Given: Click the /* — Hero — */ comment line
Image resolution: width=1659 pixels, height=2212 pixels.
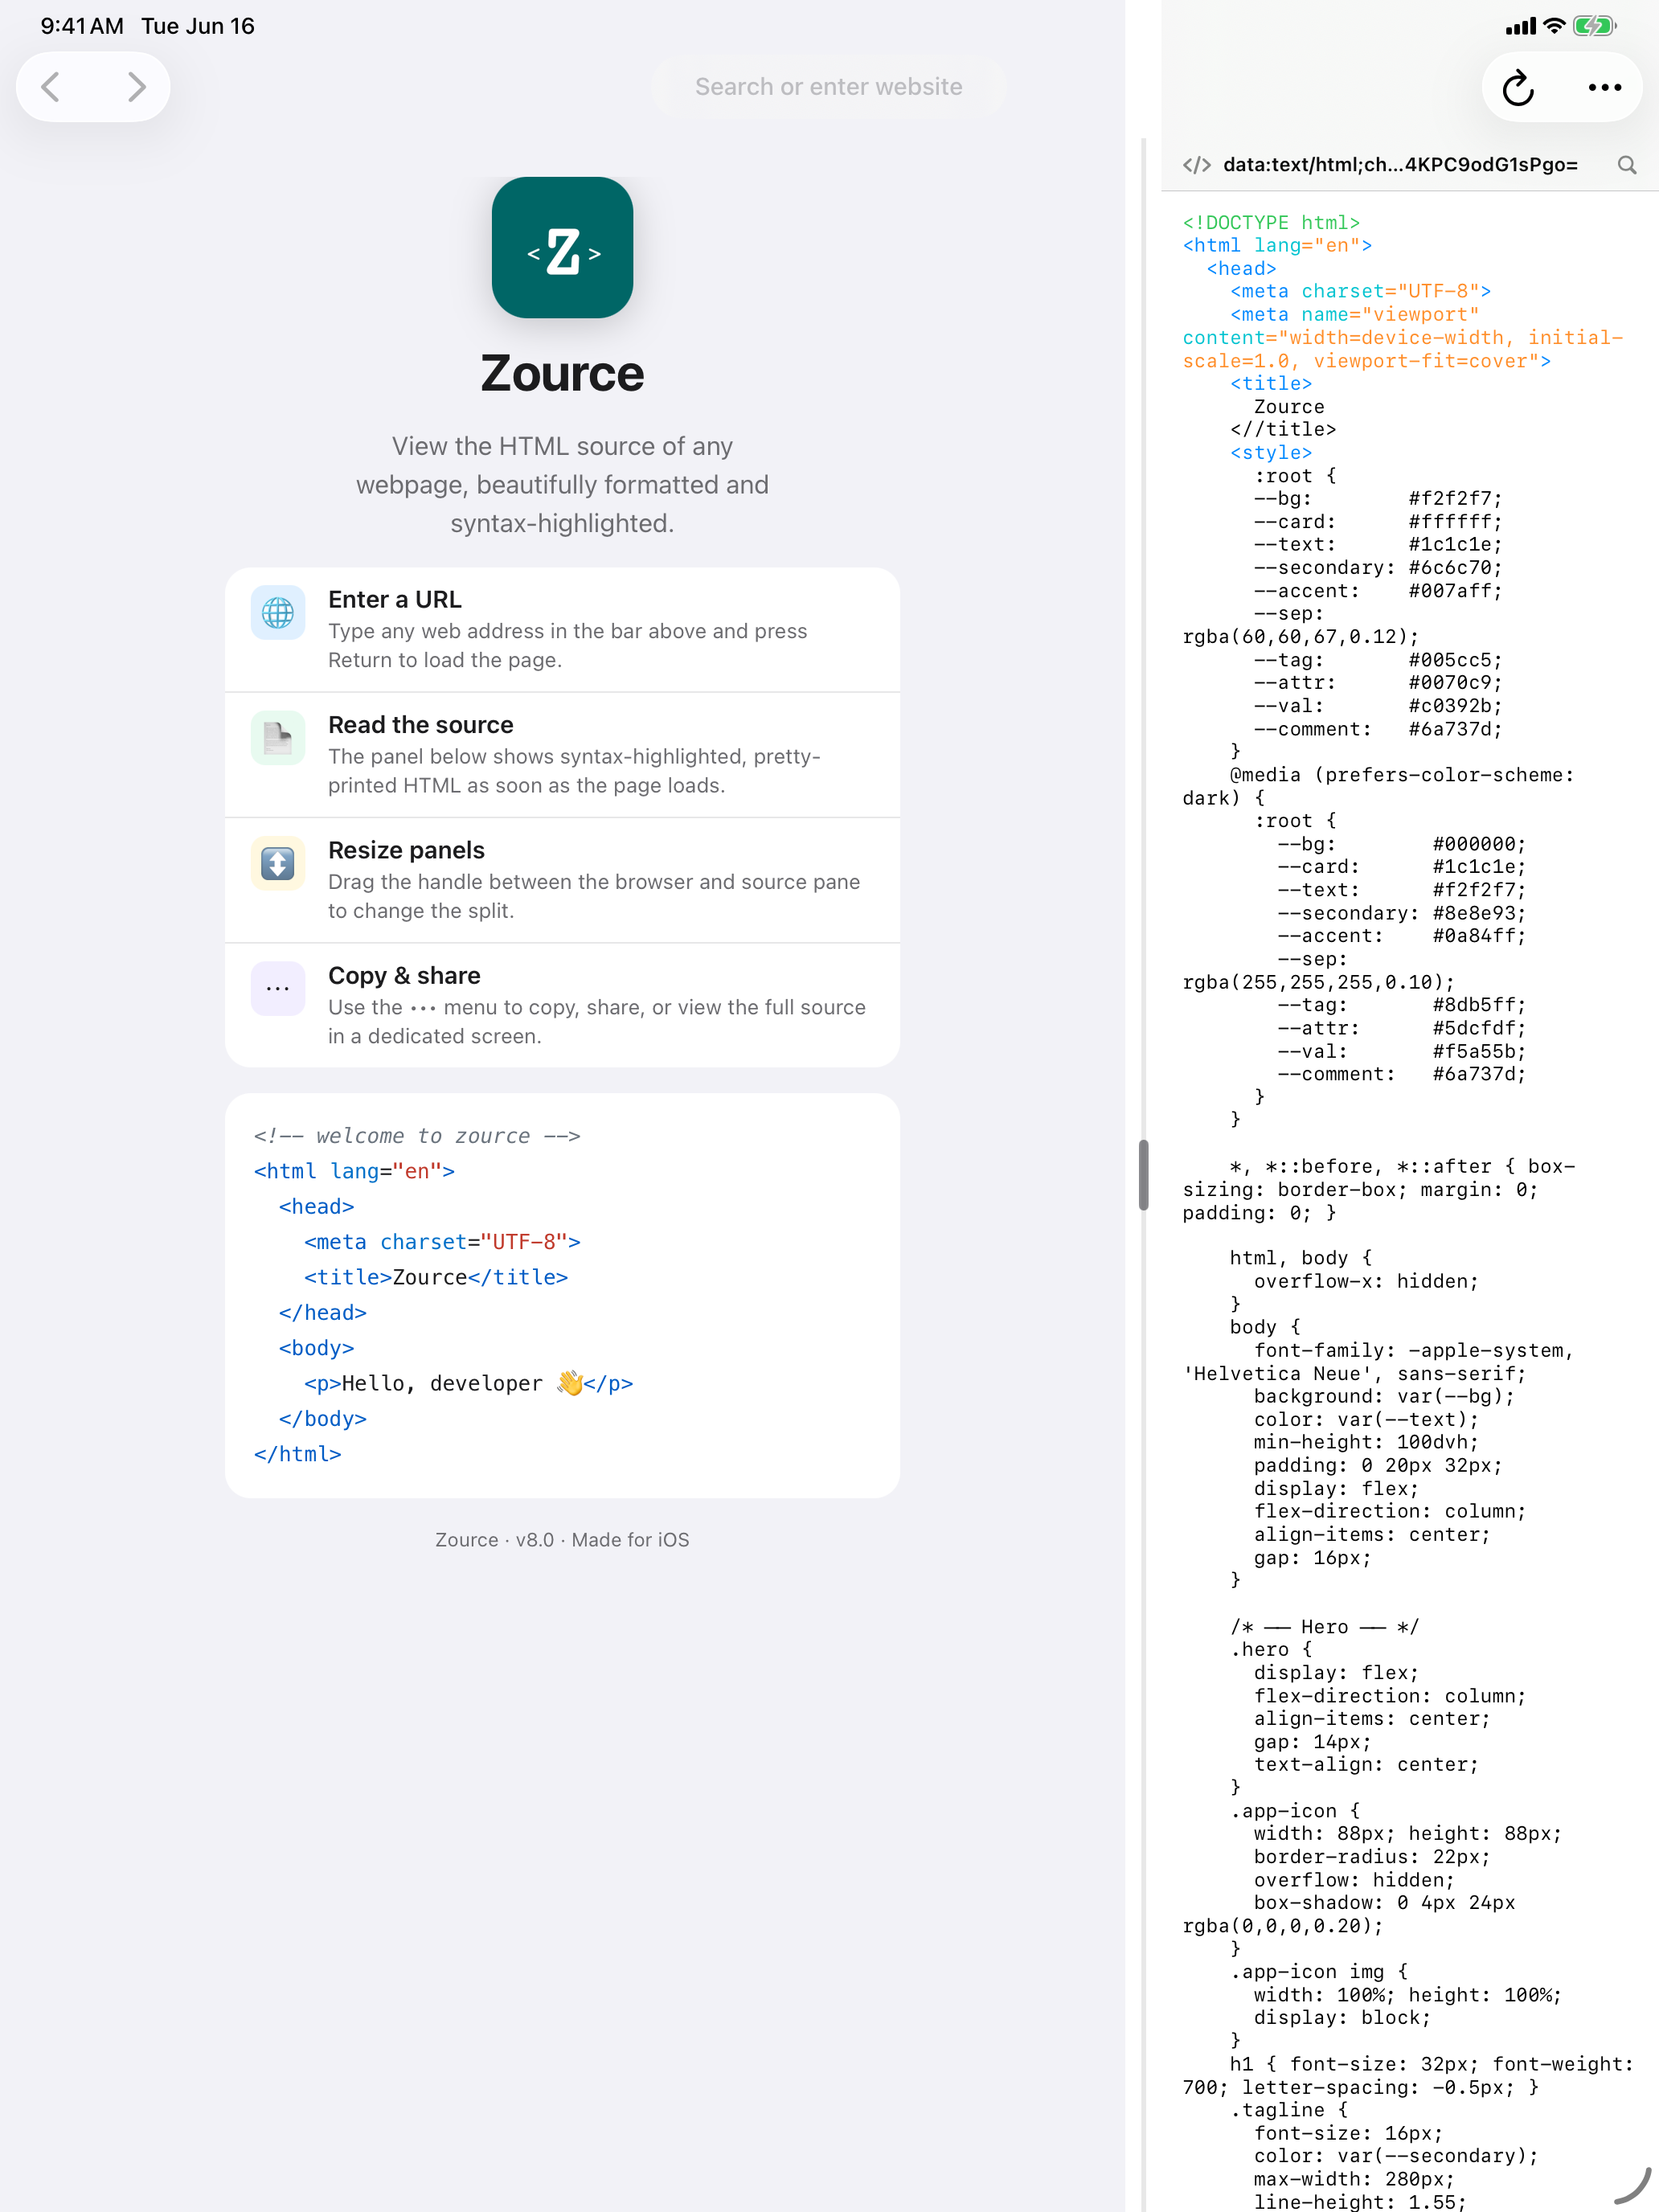Looking at the screenshot, I should [x=1324, y=1627].
